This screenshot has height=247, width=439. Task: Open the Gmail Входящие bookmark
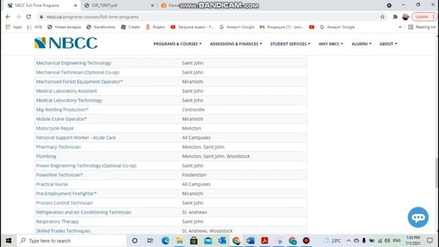tap(282, 27)
